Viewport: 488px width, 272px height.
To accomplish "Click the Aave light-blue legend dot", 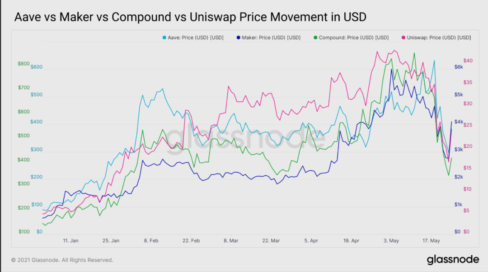I will point(164,38).
